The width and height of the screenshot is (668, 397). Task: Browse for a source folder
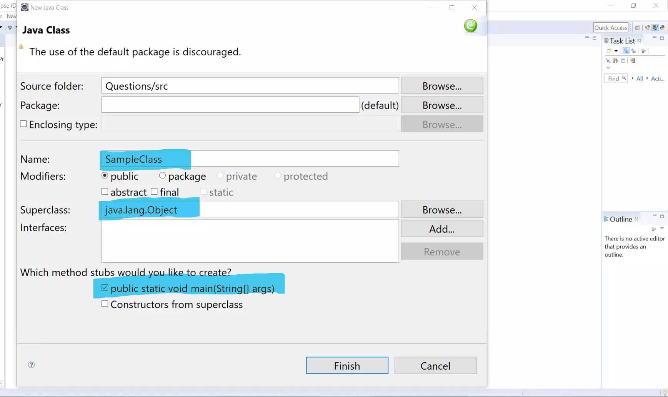(x=441, y=85)
